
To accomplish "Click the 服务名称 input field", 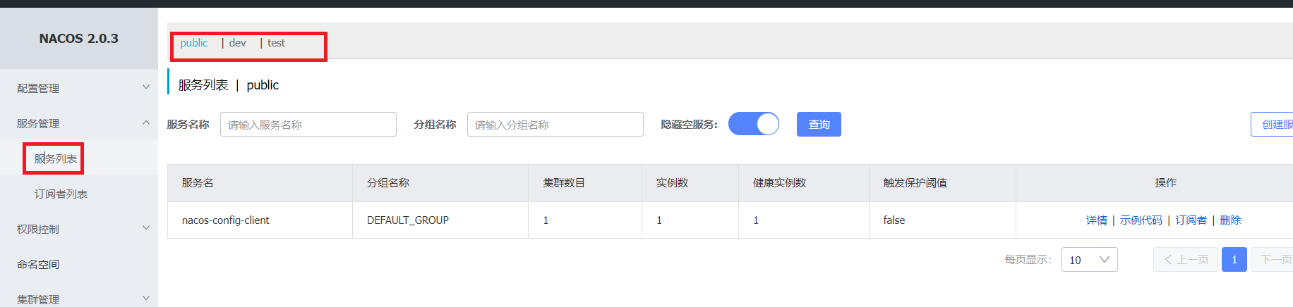I will click(308, 125).
